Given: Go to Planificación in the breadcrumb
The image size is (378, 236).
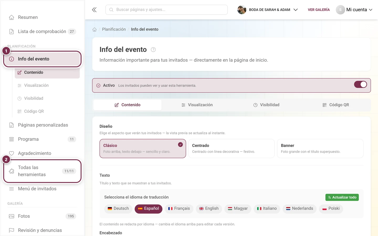Looking at the screenshot, I should pos(114,29).
